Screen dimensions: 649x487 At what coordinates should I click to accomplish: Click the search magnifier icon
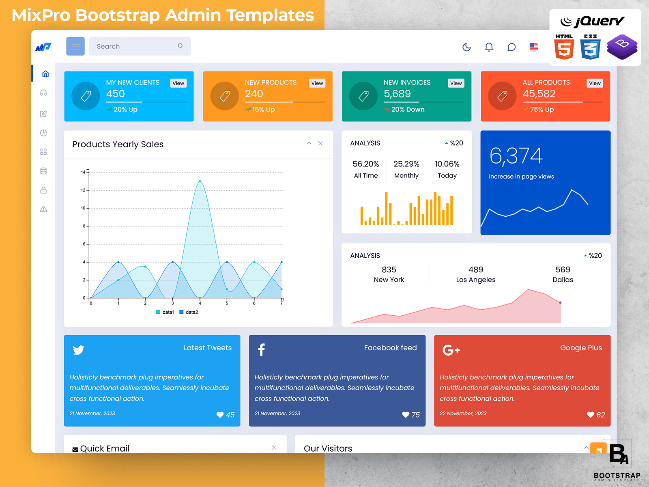(x=181, y=46)
